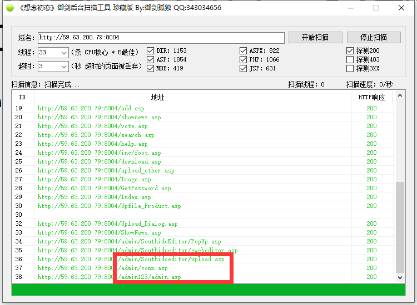
Task: Click the green scan progress bar
Action: click(x=209, y=289)
